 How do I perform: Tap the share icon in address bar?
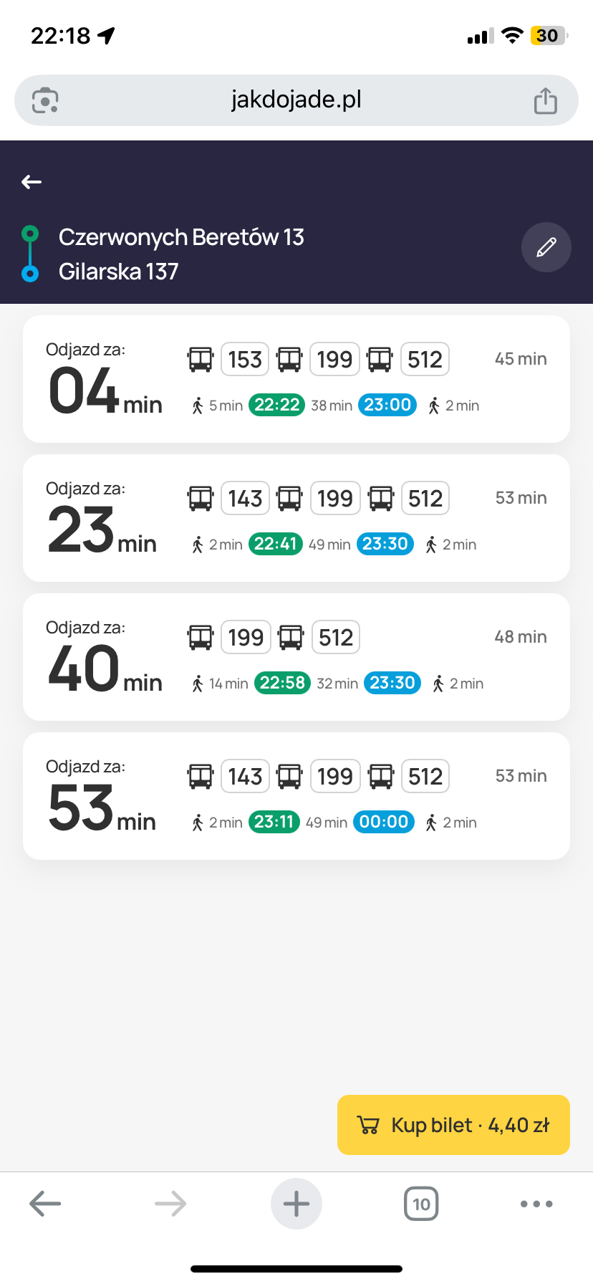click(545, 100)
